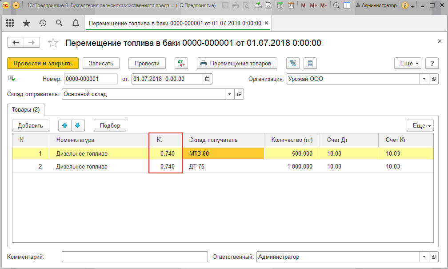
Task: Open Ответственный dropdown list
Action: [424, 257]
